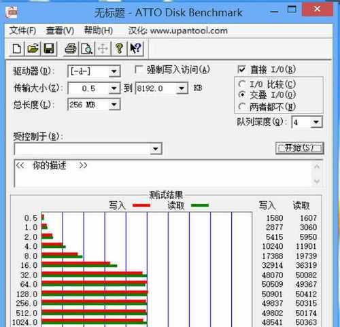The width and height of the screenshot is (340, 327).
Task: Open the 帮助(H) menu
Action: 99,31
